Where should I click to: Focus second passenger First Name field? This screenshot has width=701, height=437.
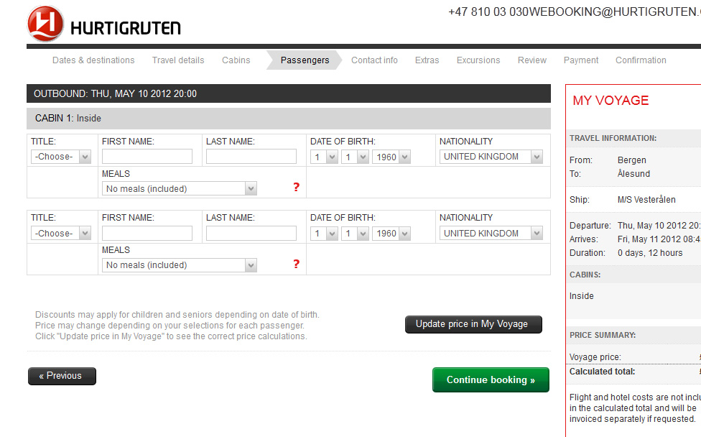pos(147,233)
